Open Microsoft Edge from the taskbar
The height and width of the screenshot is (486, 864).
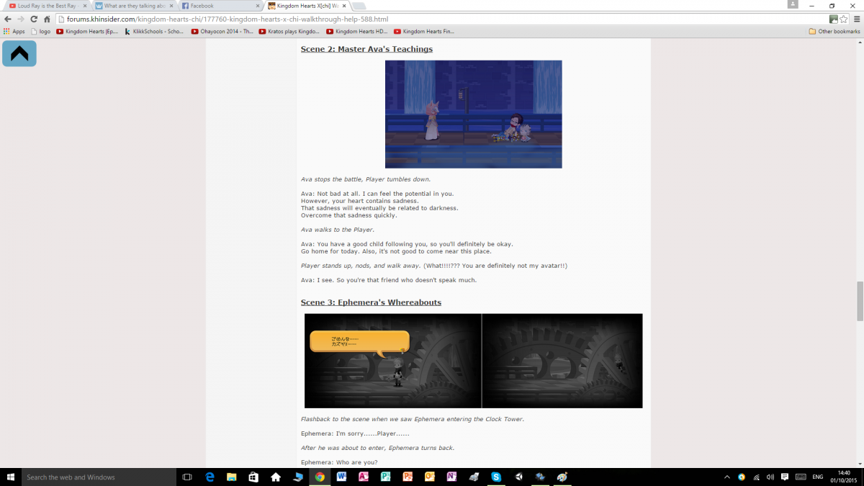[210, 477]
